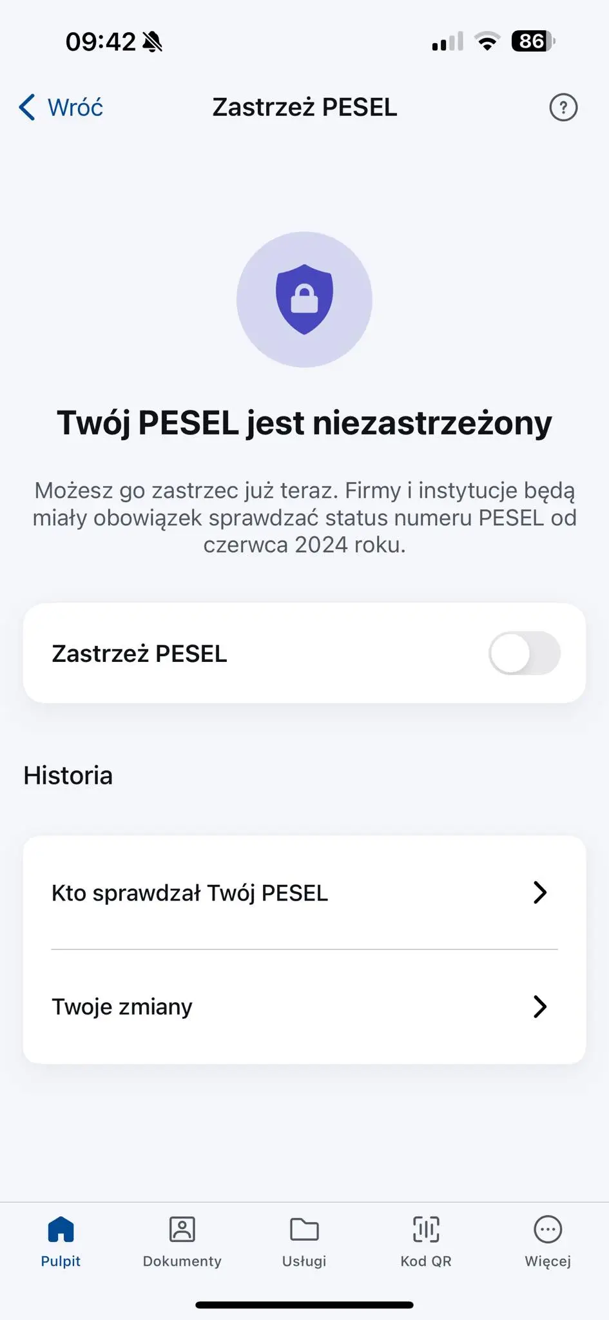Tap the help question mark icon

(563, 108)
